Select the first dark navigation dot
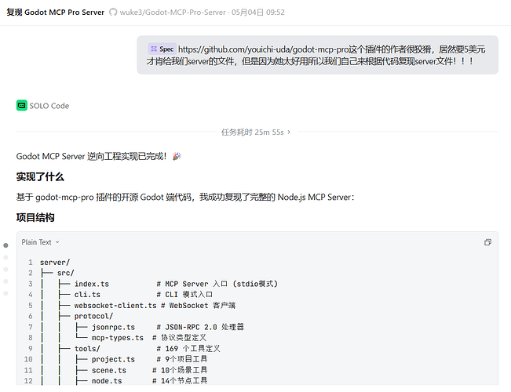511x392 pixels. point(5,245)
